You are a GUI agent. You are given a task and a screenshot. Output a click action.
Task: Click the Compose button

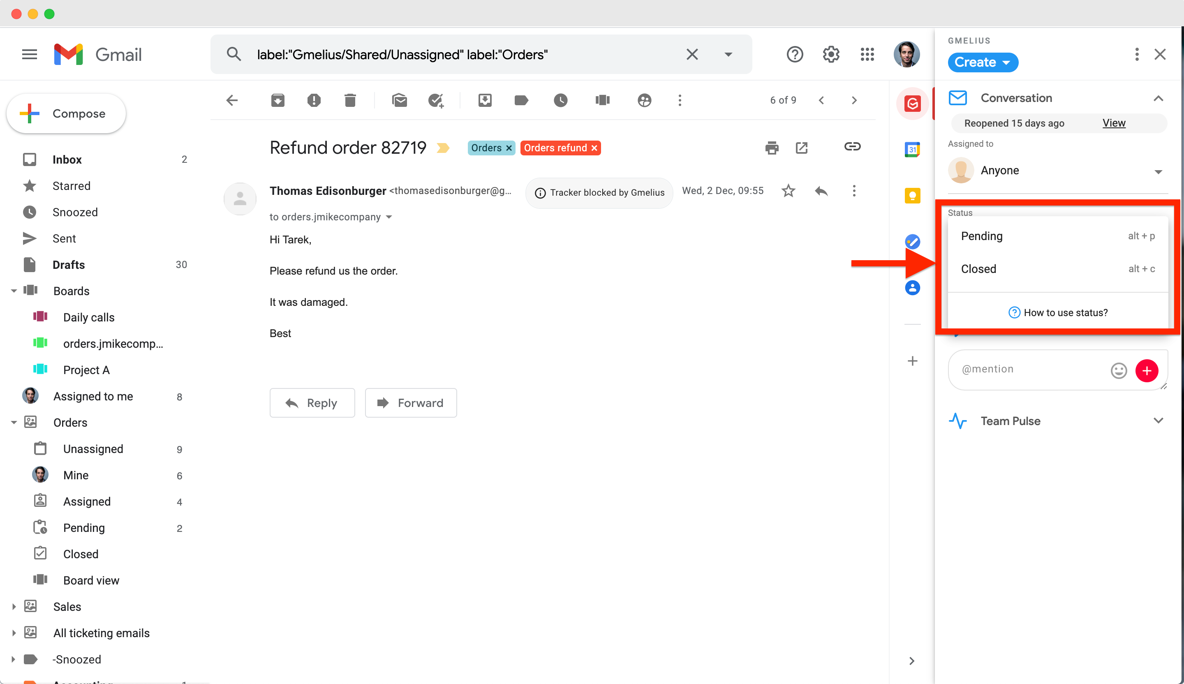coord(66,114)
